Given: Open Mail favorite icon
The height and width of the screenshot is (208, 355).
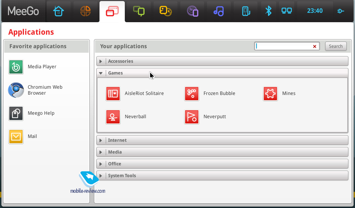Looking at the screenshot, I should click(16, 137).
